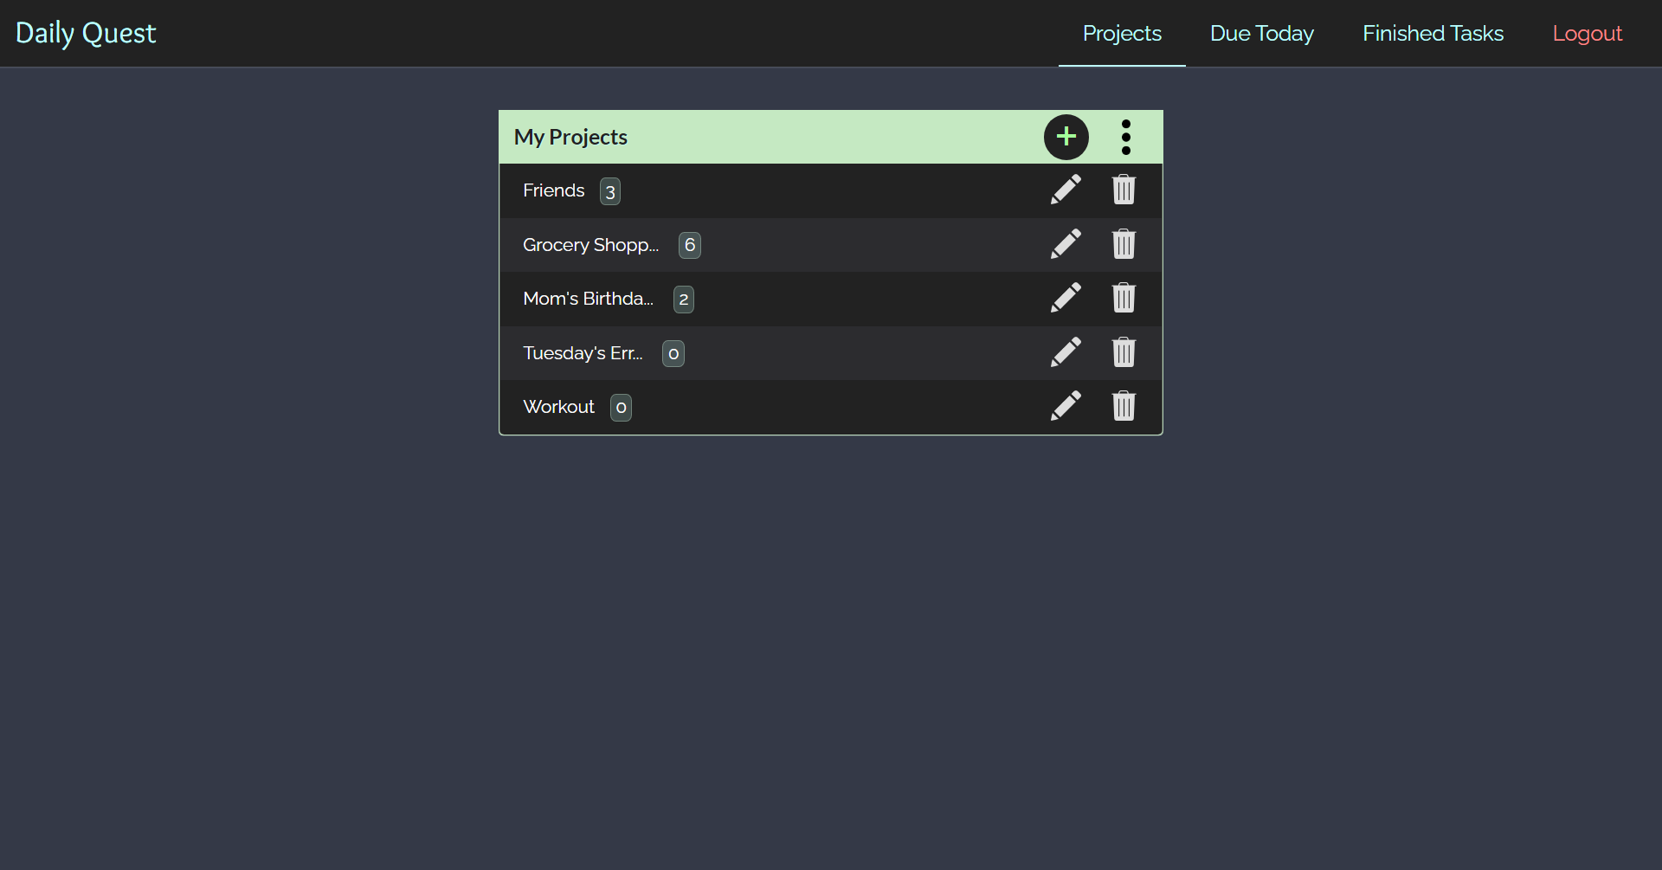Remove Mom's Birthday using the trash icon

pos(1123,298)
